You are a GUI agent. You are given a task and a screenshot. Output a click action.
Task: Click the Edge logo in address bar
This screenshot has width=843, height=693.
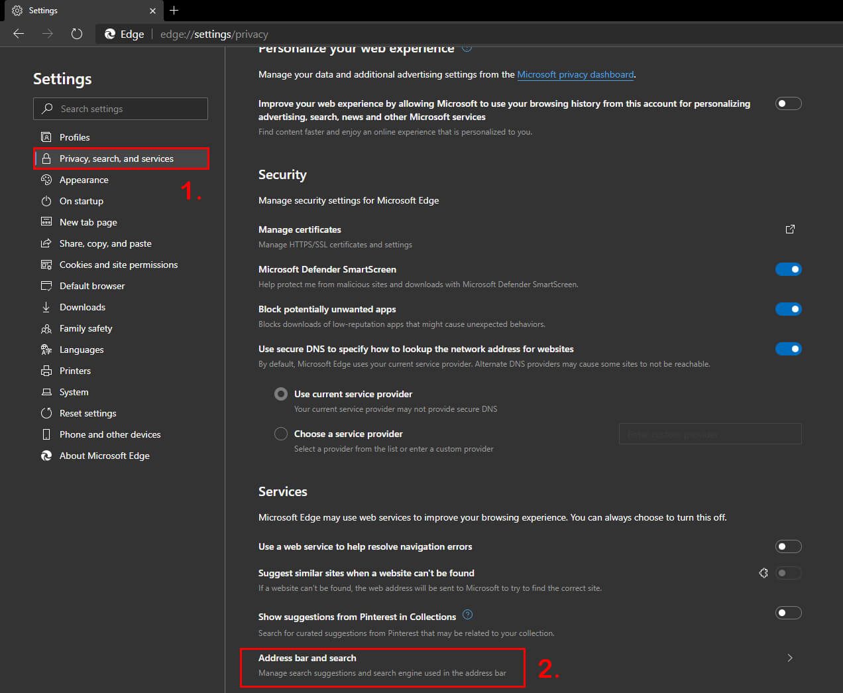(x=110, y=34)
